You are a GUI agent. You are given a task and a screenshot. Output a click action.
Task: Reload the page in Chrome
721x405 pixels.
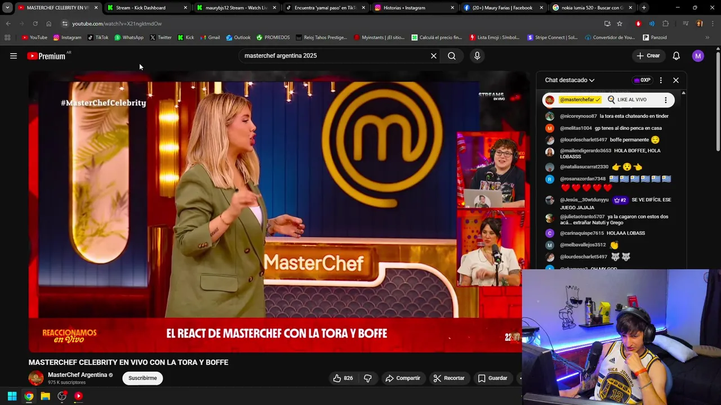point(35,24)
